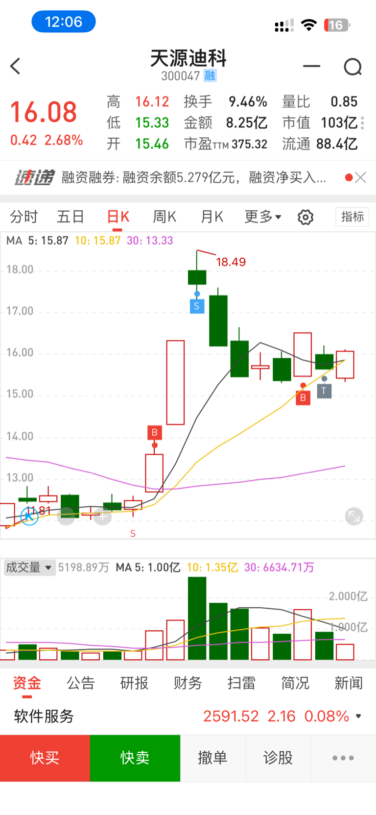The width and height of the screenshot is (376, 815).
Task: Tap the blue K circle icon on chart
Action: click(29, 516)
